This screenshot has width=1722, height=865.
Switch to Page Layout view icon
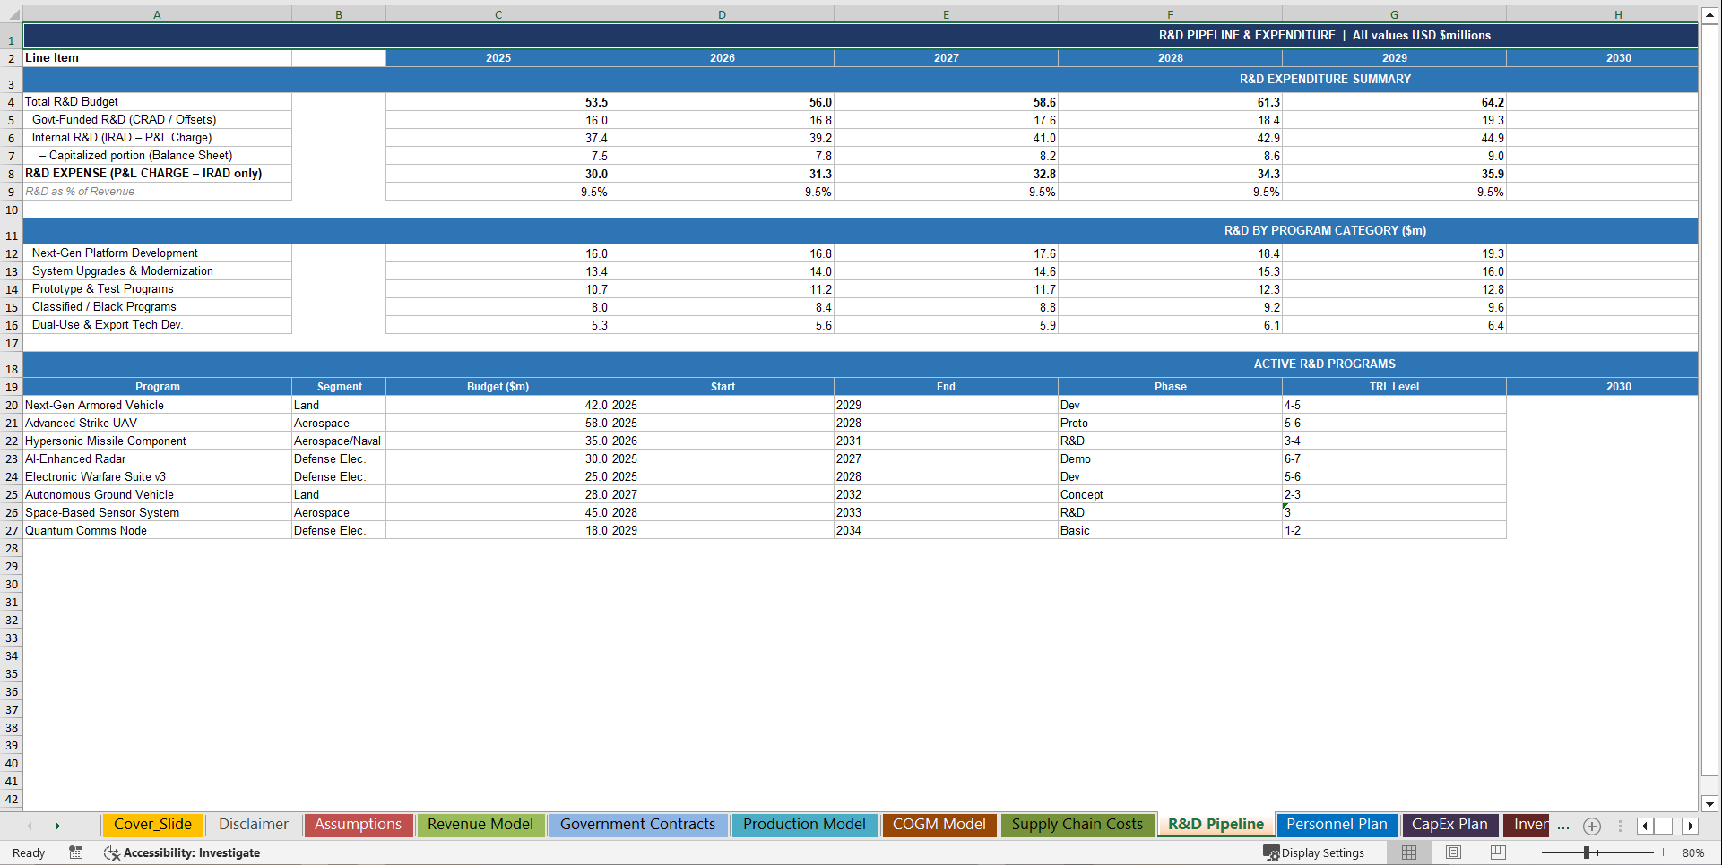[1453, 852]
